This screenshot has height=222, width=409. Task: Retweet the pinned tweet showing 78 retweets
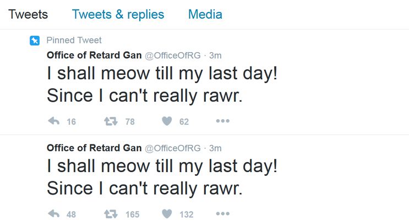(x=111, y=121)
